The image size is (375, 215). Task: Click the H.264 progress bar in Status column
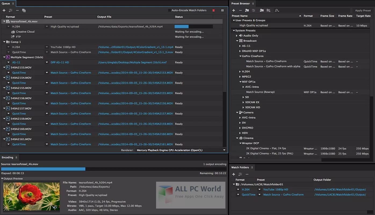tap(193, 27)
